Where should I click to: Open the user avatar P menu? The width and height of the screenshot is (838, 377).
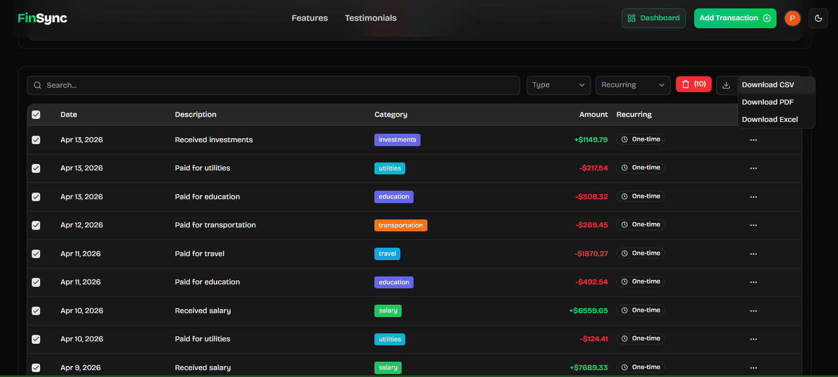pos(792,18)
